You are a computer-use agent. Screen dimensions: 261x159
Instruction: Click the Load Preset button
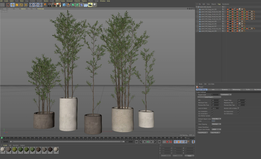pyautogui.click(x=203, y=133)
